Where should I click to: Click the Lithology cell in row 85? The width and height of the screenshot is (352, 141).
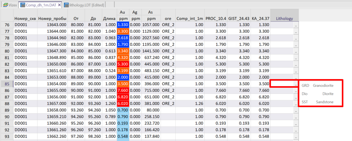(x=282, y=84)
